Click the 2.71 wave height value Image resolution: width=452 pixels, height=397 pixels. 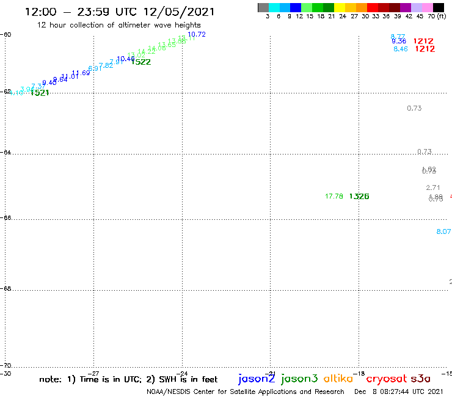(x=433, y=188)
